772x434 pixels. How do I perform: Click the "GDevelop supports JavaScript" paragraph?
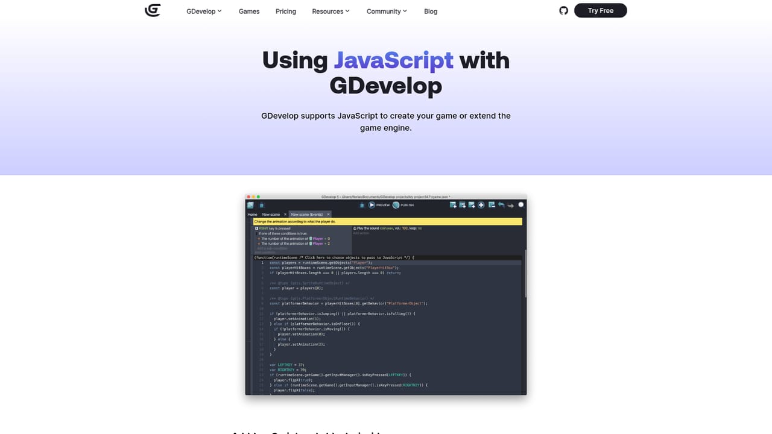pyautogui.click(x=386, y=122)
